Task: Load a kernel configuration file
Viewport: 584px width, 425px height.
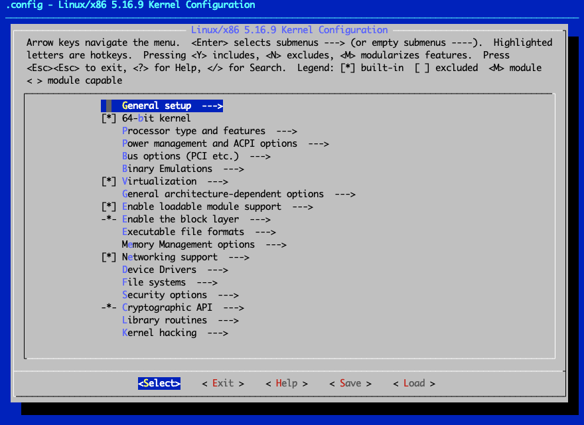Action: coord(413,382)
